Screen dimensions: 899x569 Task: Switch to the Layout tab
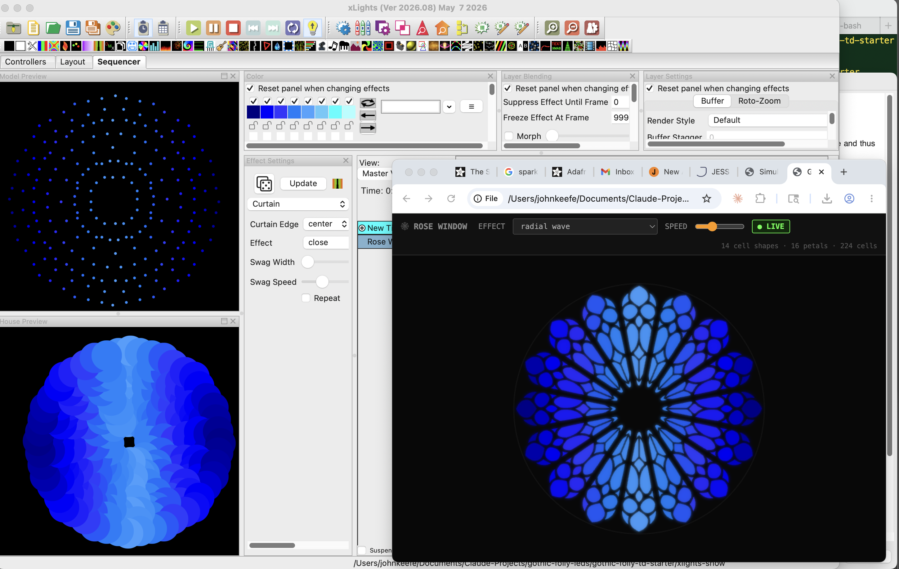[73, 62]
